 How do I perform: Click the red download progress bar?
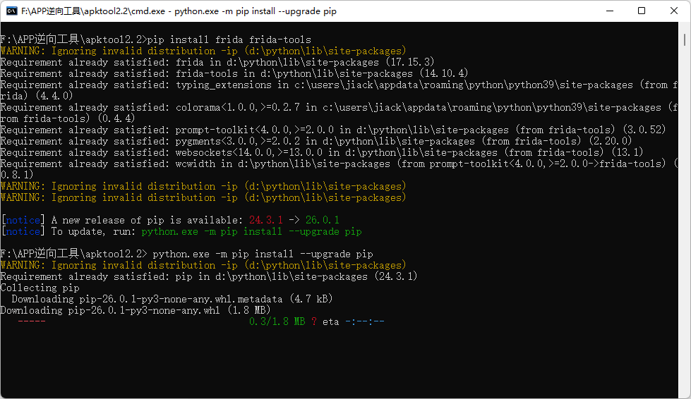coord(32,321)
